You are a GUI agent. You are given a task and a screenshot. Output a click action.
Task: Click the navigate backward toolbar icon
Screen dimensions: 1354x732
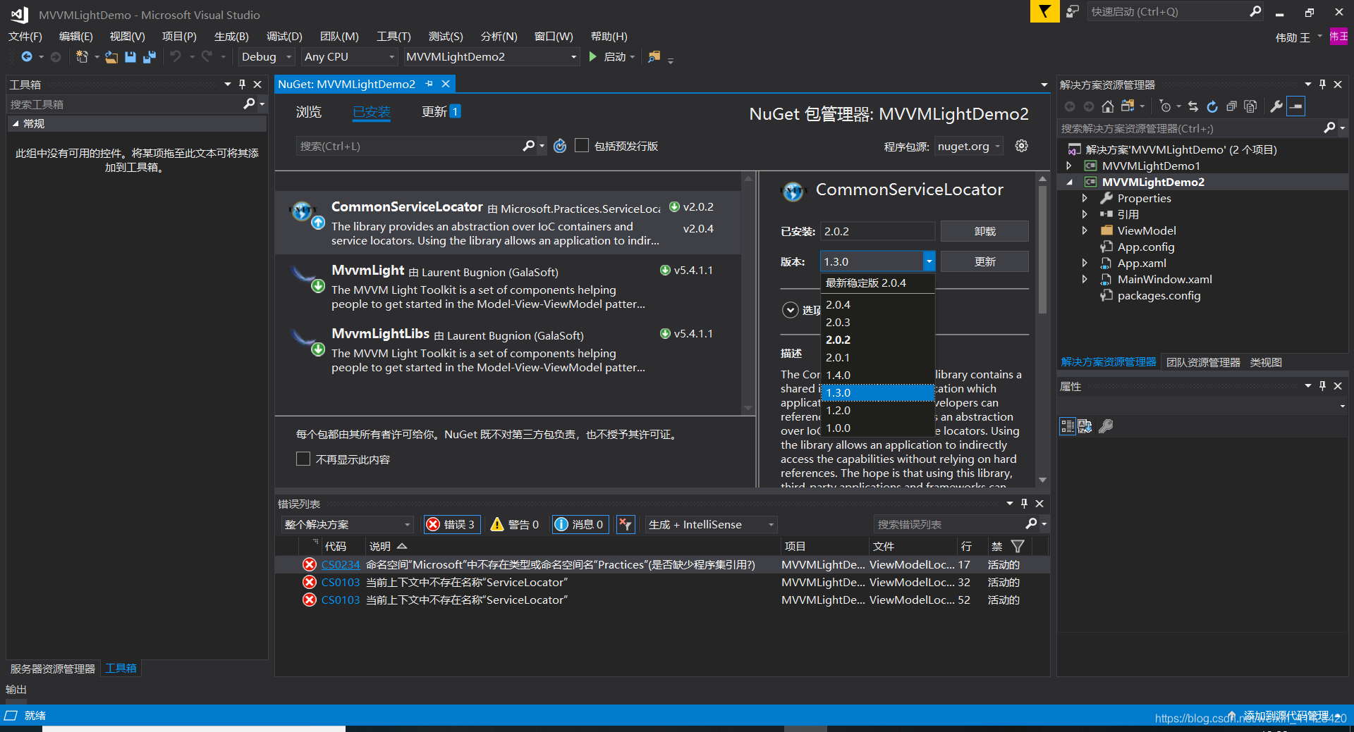point(27,57)
